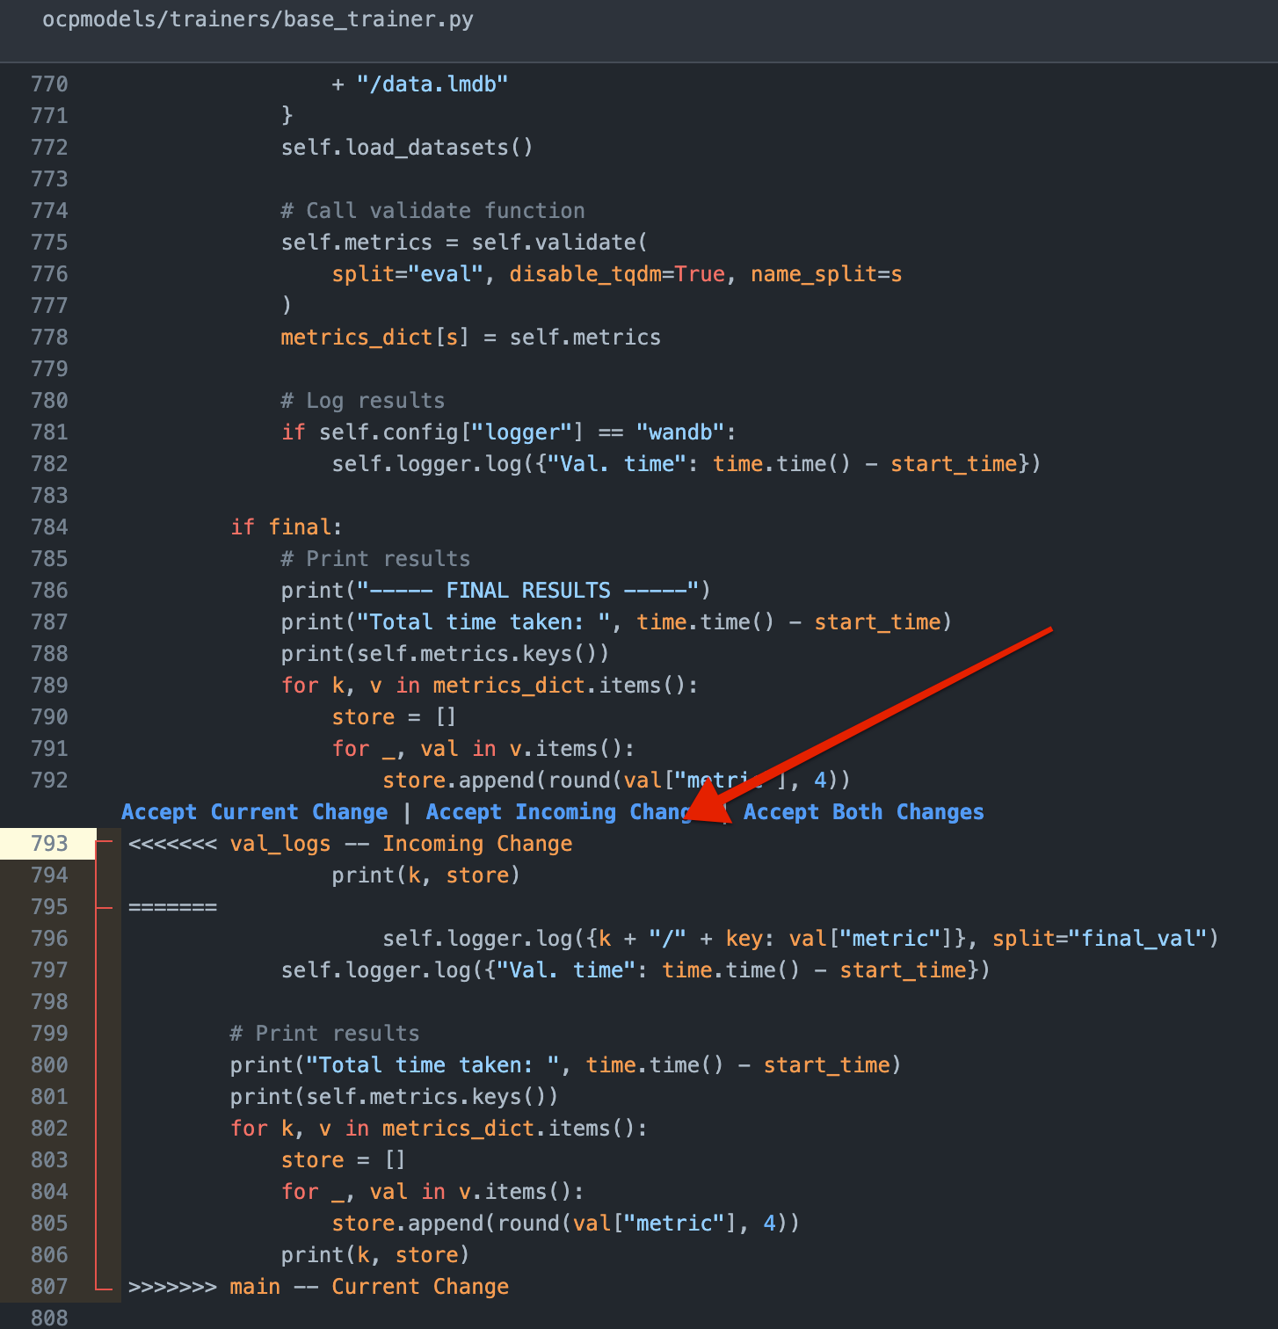
Task: Click the 'Total time taken' print on line 800
Action: [565, 1065]
